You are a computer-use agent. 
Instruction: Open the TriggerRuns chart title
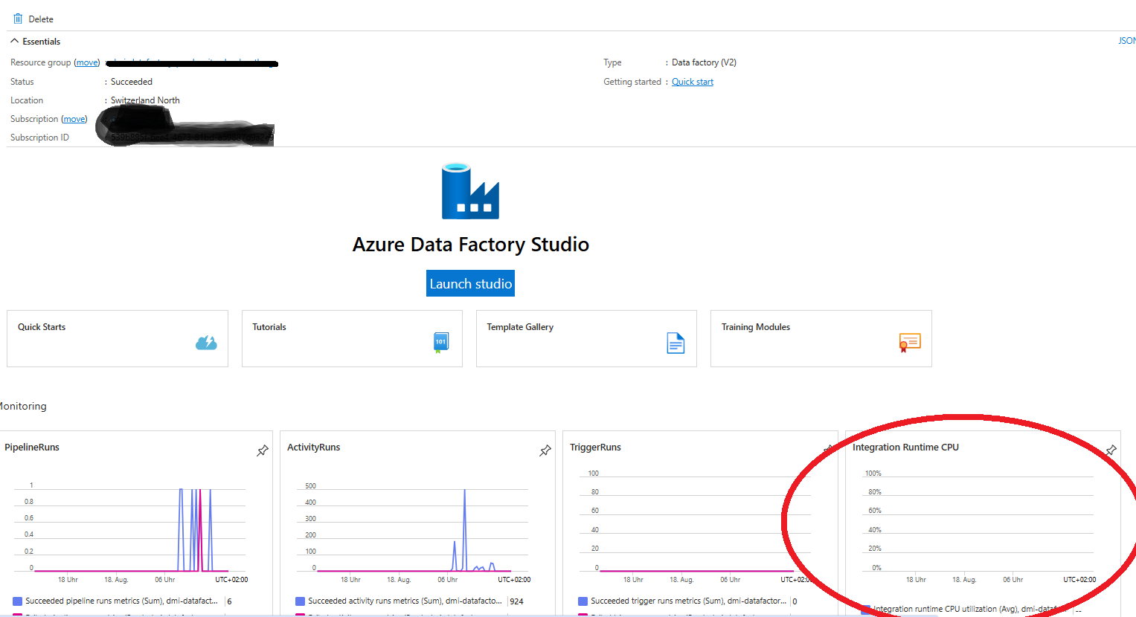coord(595,448)
